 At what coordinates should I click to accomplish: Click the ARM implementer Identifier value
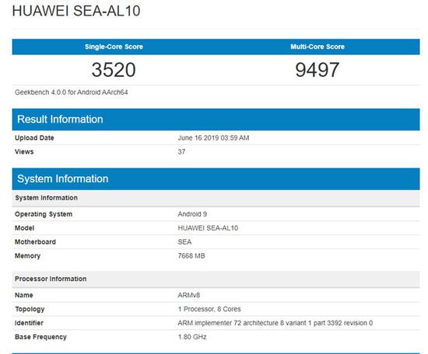tap(275, 323)
